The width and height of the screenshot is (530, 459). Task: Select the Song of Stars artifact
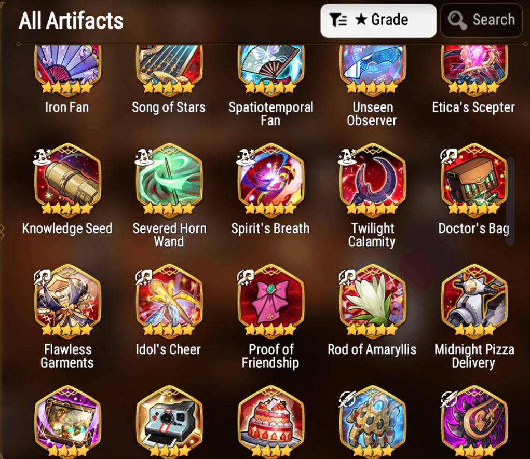point(169,67)
